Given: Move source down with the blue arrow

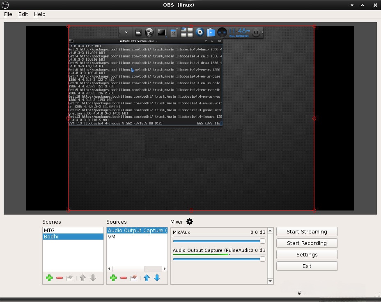Looking at the screenshot, I should click(157, 278).
